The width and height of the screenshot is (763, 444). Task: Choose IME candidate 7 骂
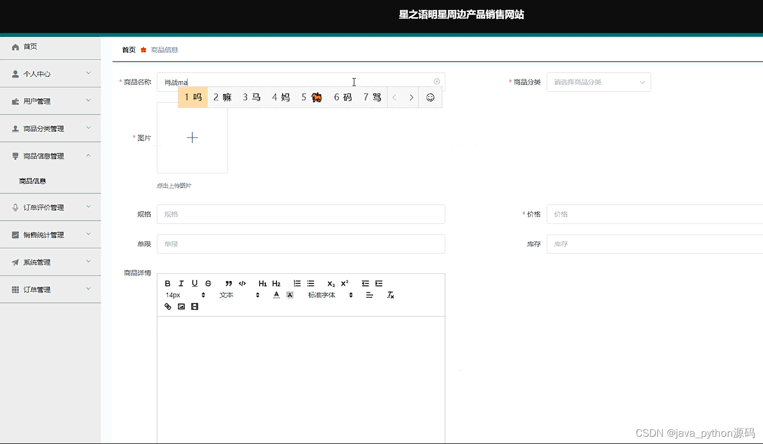[372, 97]
